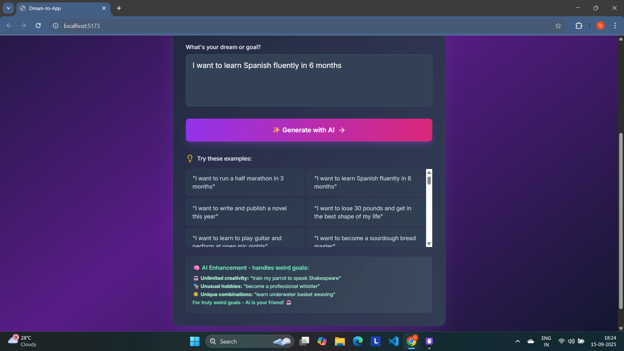Viewport: 624px width, 351px height.
Task: View site information icon in address bar
Action: click(56, 26)
